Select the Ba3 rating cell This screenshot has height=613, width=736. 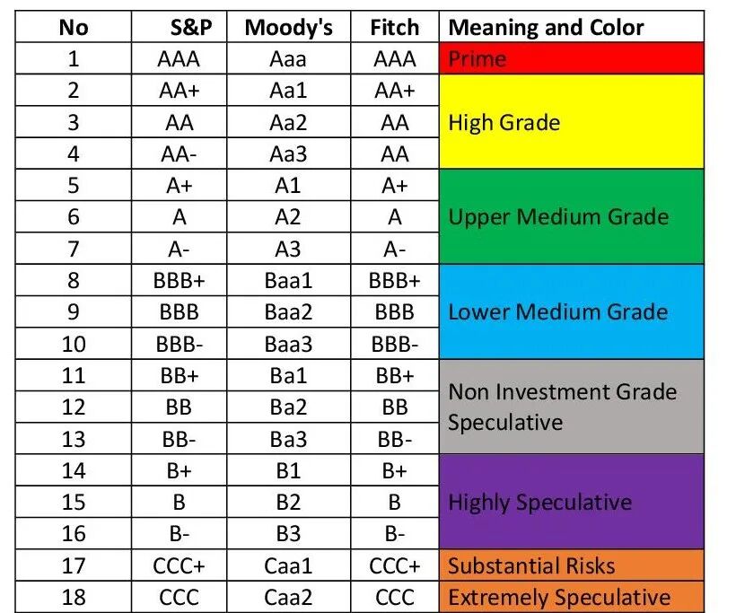coord(288,439)
